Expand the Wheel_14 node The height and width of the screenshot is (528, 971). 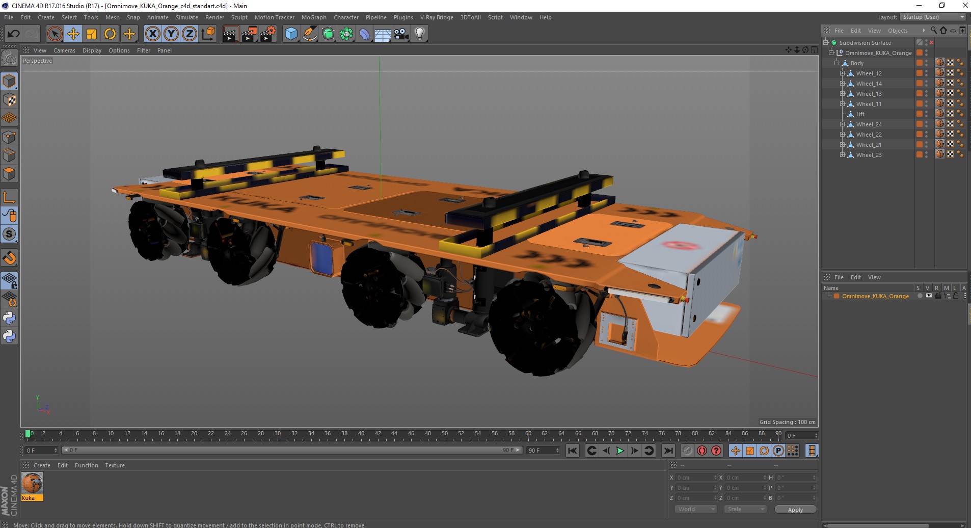click(x=843, y=83)
